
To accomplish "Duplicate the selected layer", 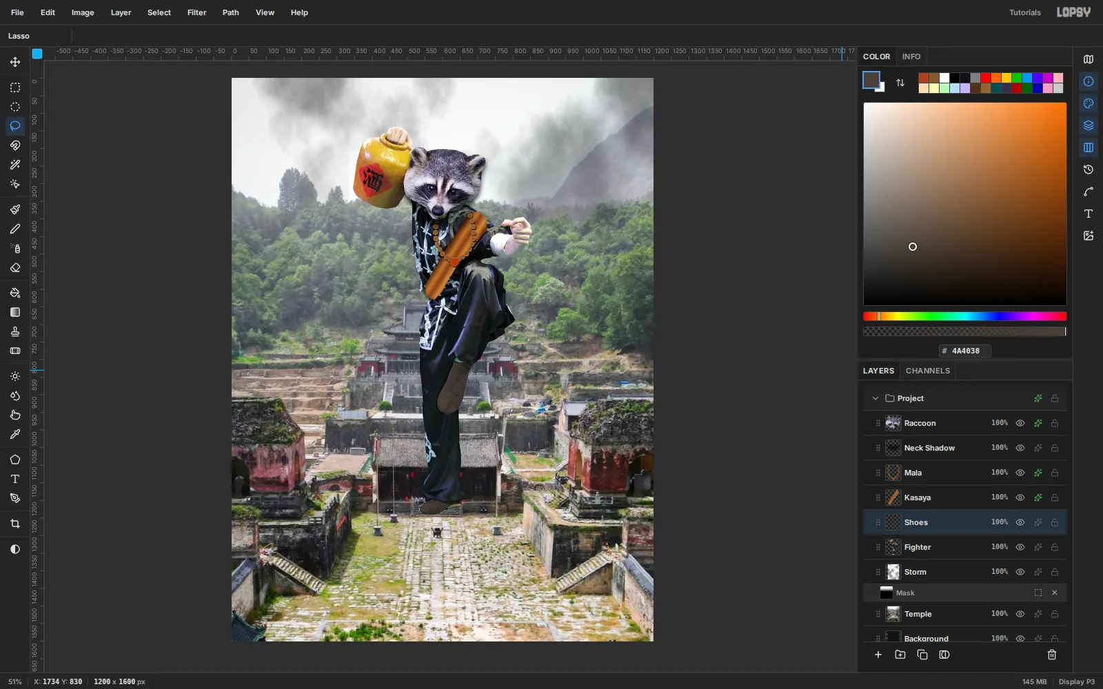I will [x=922, y=655].
